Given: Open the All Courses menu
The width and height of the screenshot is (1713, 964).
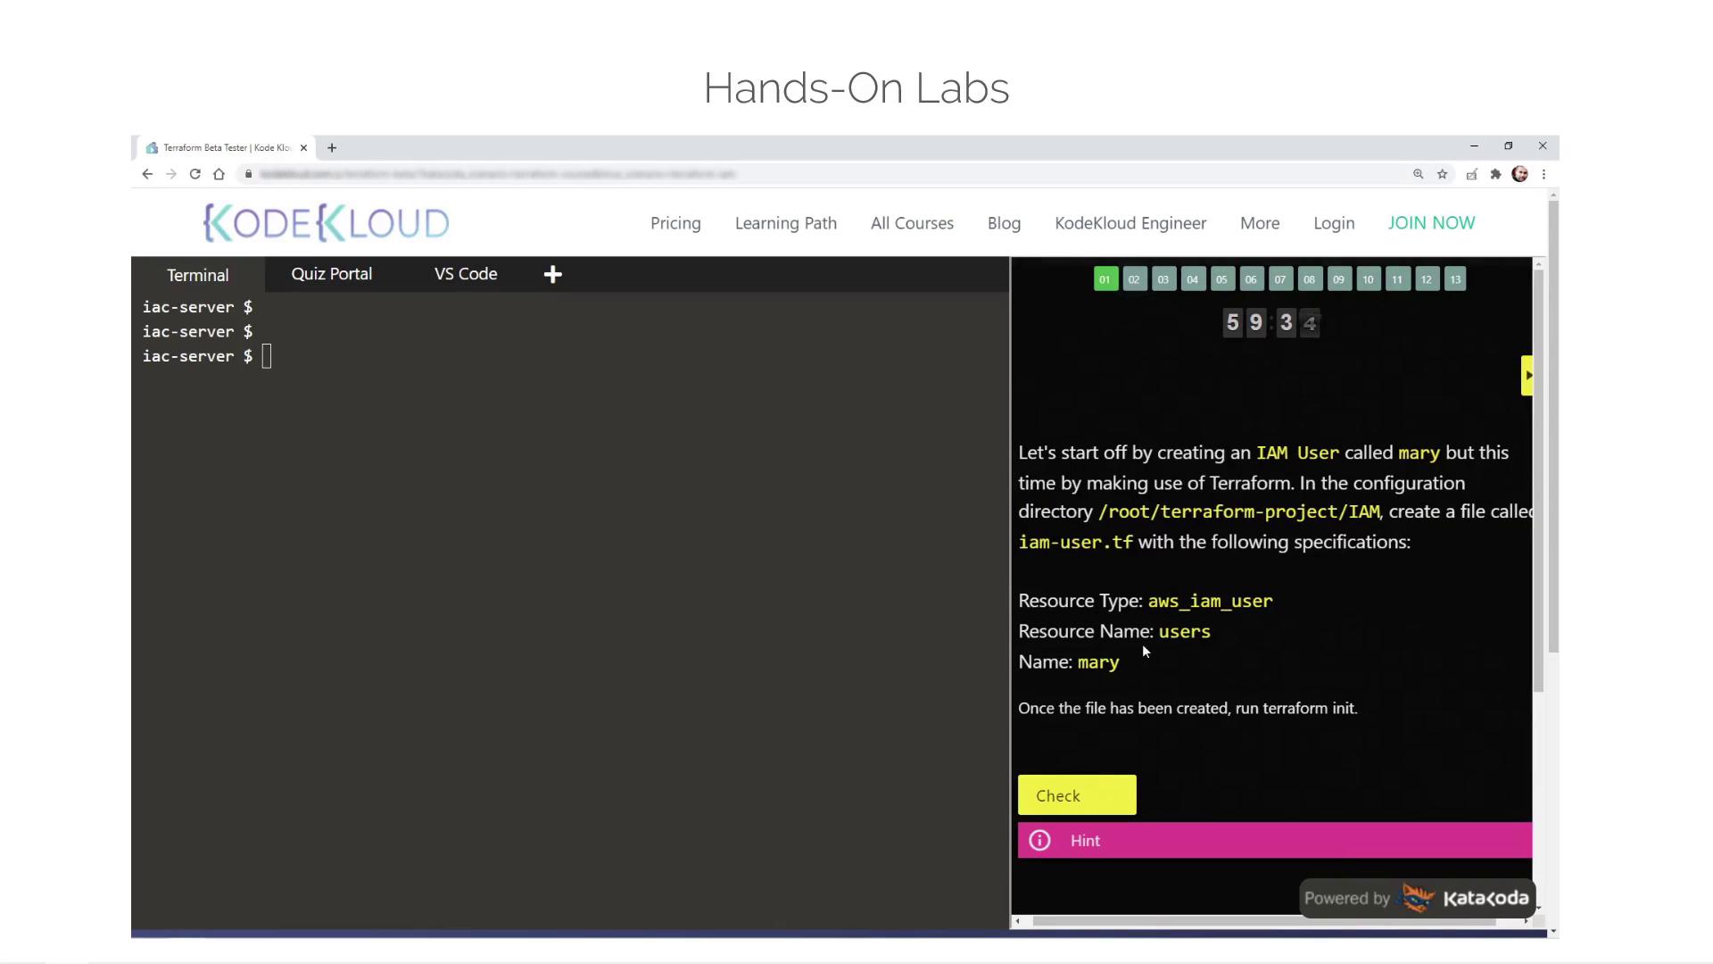Looking at the screenshot, I should 912,222.
